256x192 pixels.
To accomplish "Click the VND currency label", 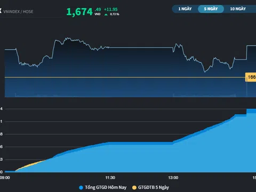I will (x=98, y=14).
